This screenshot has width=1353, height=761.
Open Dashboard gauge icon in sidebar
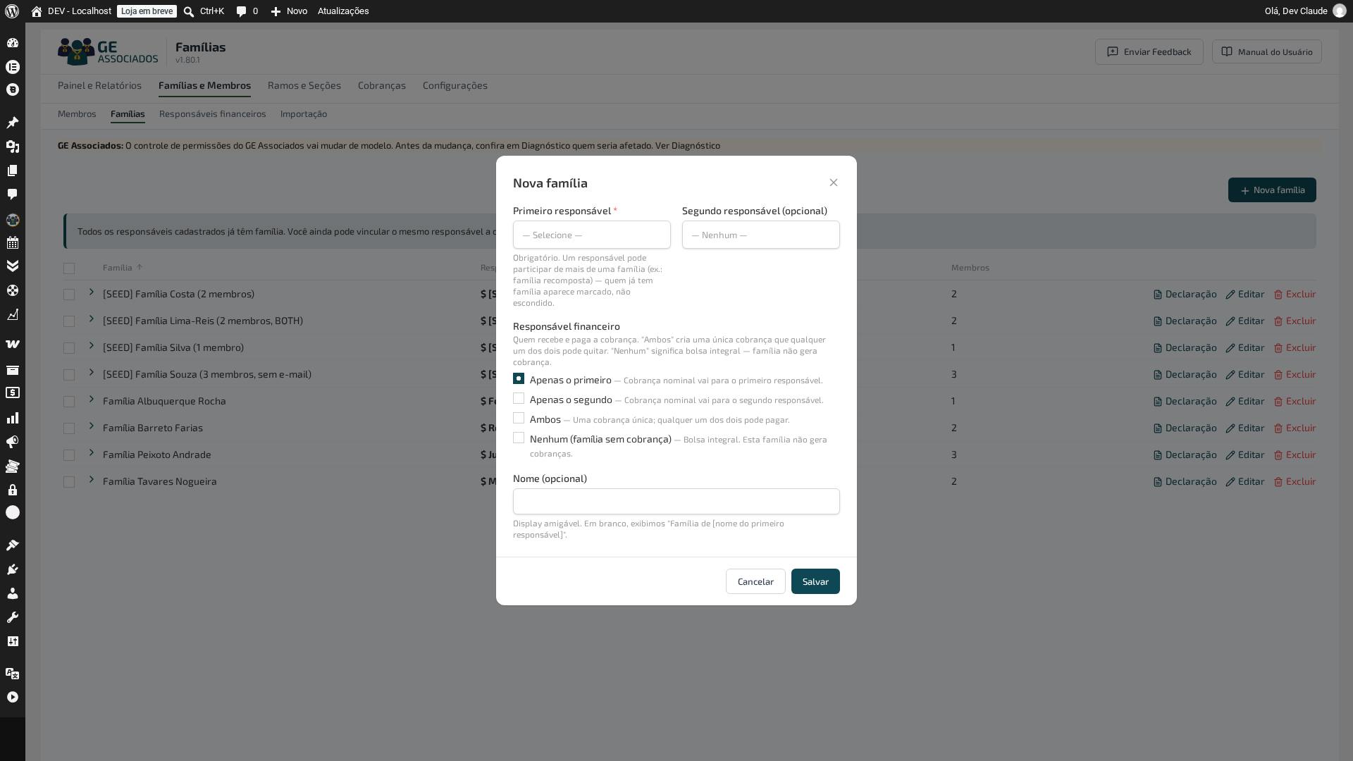click(x=13, y=43)
